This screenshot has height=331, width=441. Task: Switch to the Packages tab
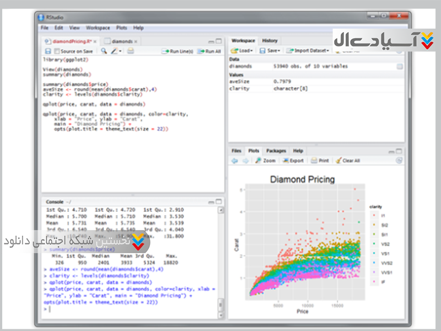(x=276, y=151)
